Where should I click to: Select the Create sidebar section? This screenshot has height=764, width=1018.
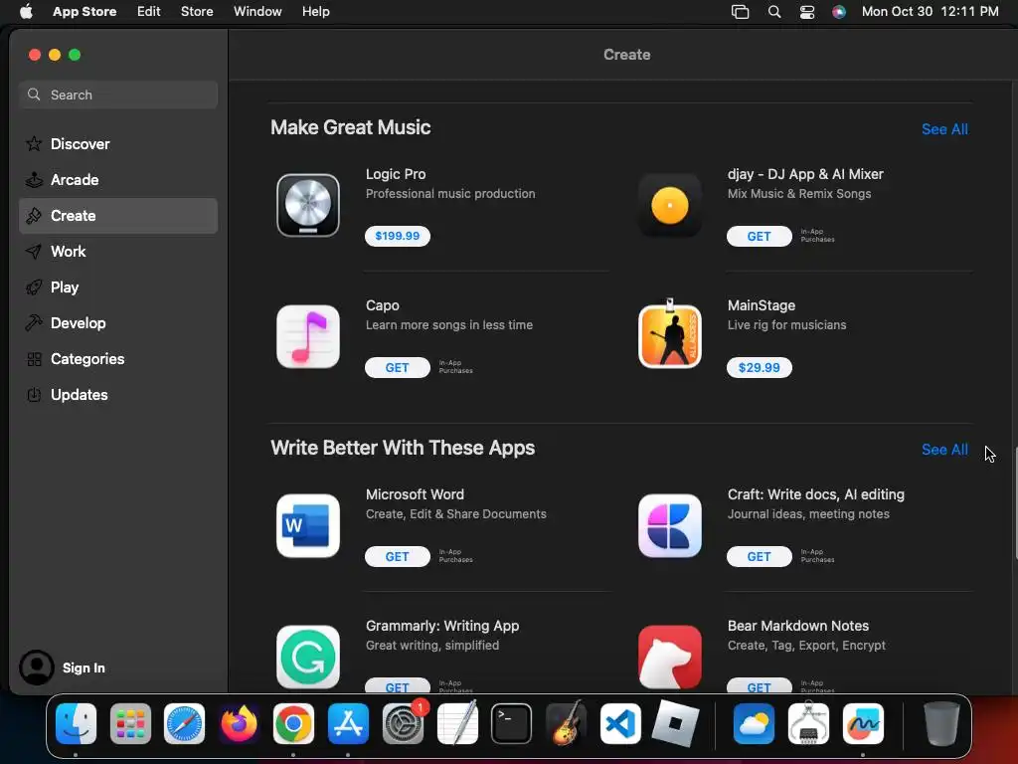pyautogui.click(x=118, y=216)
